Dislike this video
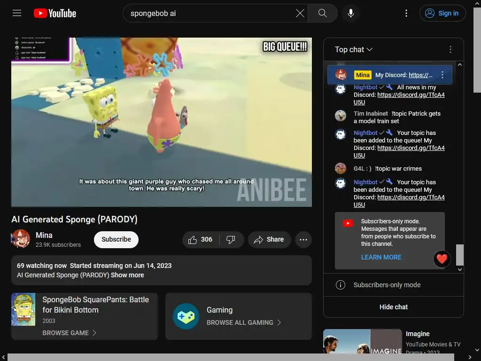Screen dimensions: 481x361 [231, 239]
